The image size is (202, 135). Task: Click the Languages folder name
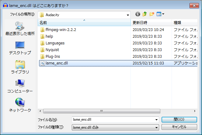pos(55,43)
